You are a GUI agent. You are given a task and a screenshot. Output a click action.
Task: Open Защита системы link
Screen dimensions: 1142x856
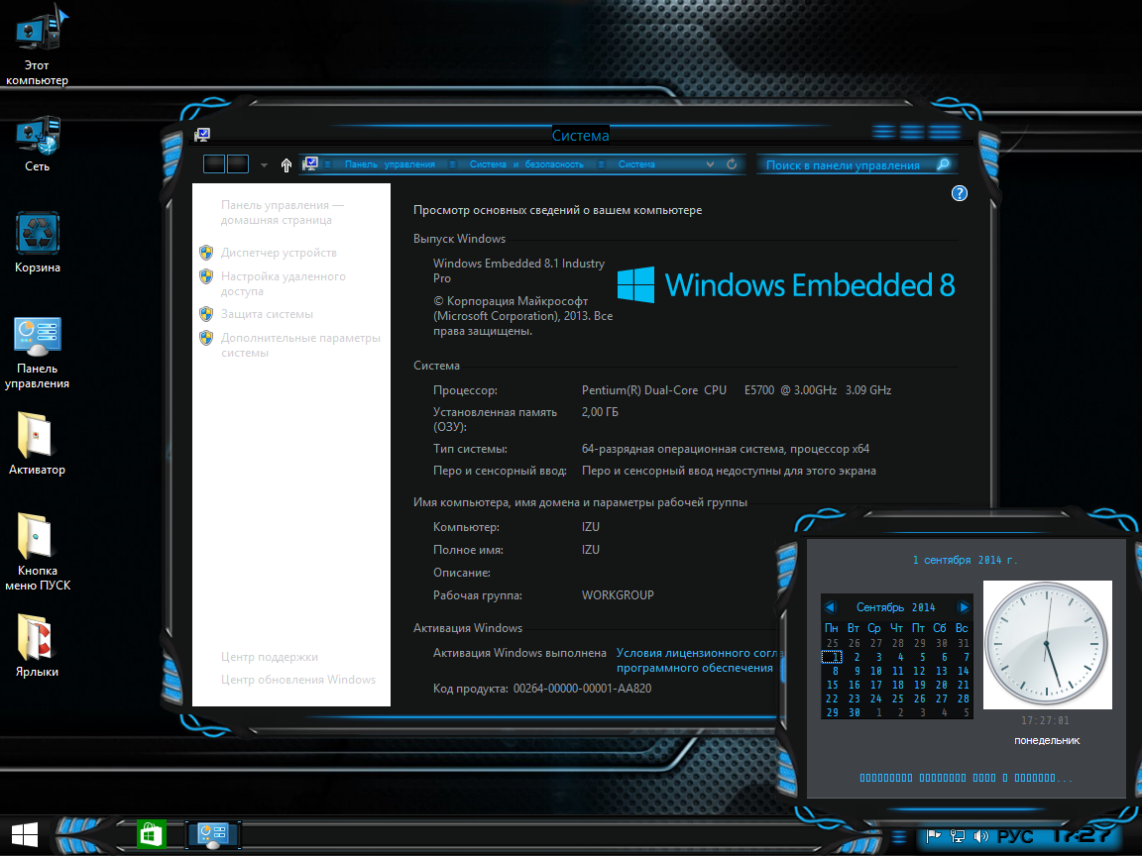pyautogui.click(x=268, y=314)
